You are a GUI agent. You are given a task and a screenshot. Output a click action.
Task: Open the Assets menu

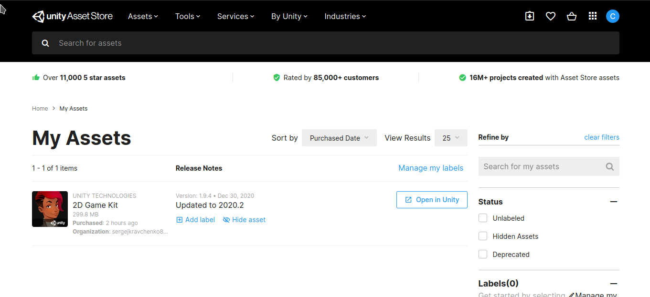(143, 16)
